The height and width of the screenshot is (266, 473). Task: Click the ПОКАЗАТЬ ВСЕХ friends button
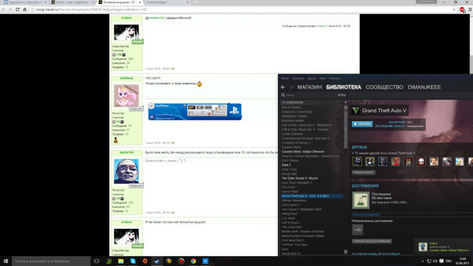point(363,173)
